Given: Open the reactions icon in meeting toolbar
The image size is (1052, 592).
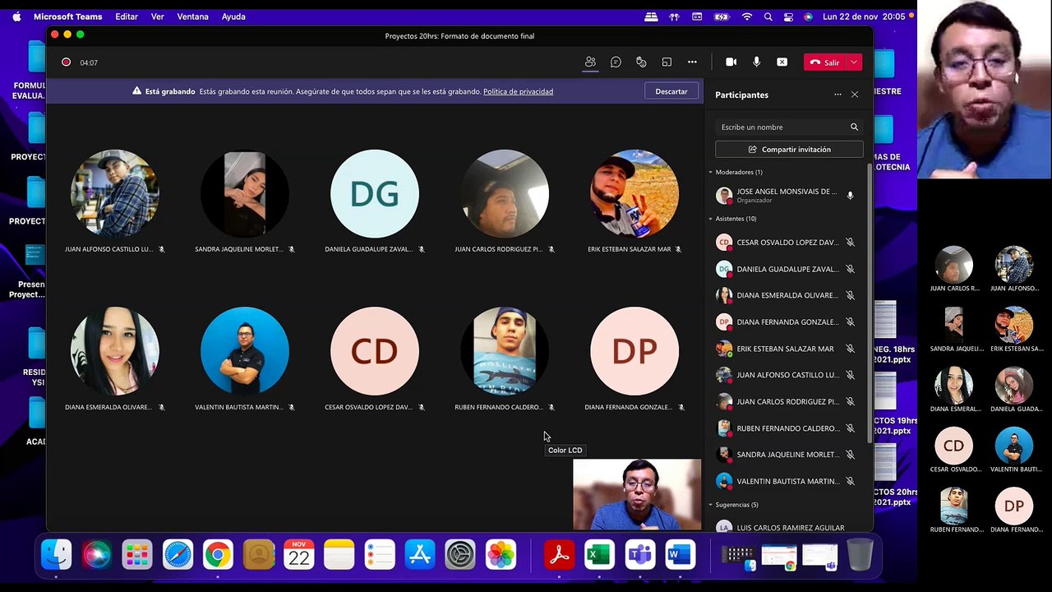Looking at the screenshot, I should pos(641,62).
